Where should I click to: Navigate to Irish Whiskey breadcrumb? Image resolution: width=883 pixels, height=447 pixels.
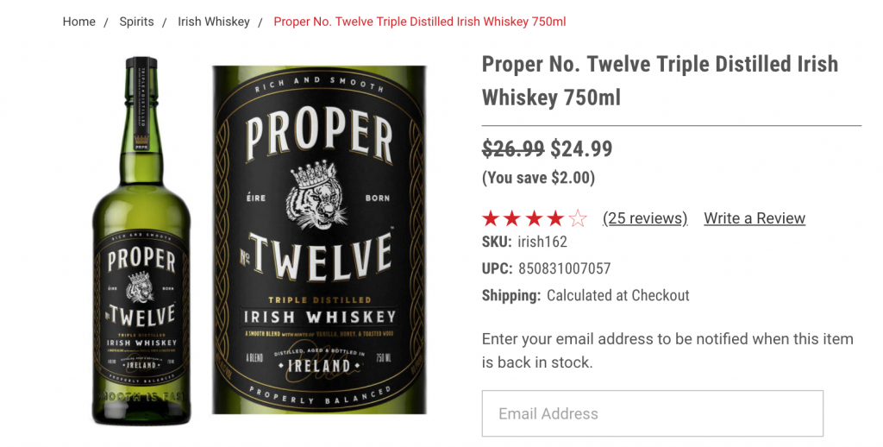pyautogui.click(x=214, y=22)
